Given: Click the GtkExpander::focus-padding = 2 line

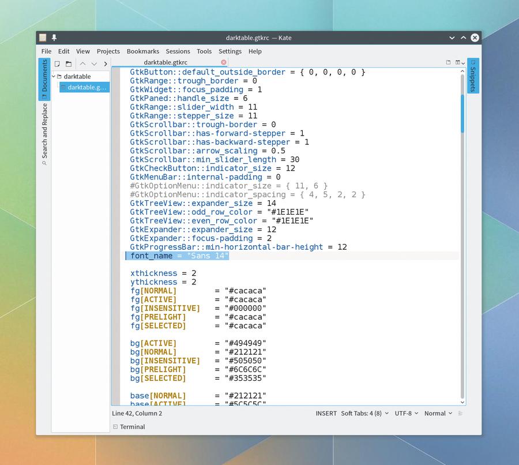Looking at the screenshot, I should point(201,238).
